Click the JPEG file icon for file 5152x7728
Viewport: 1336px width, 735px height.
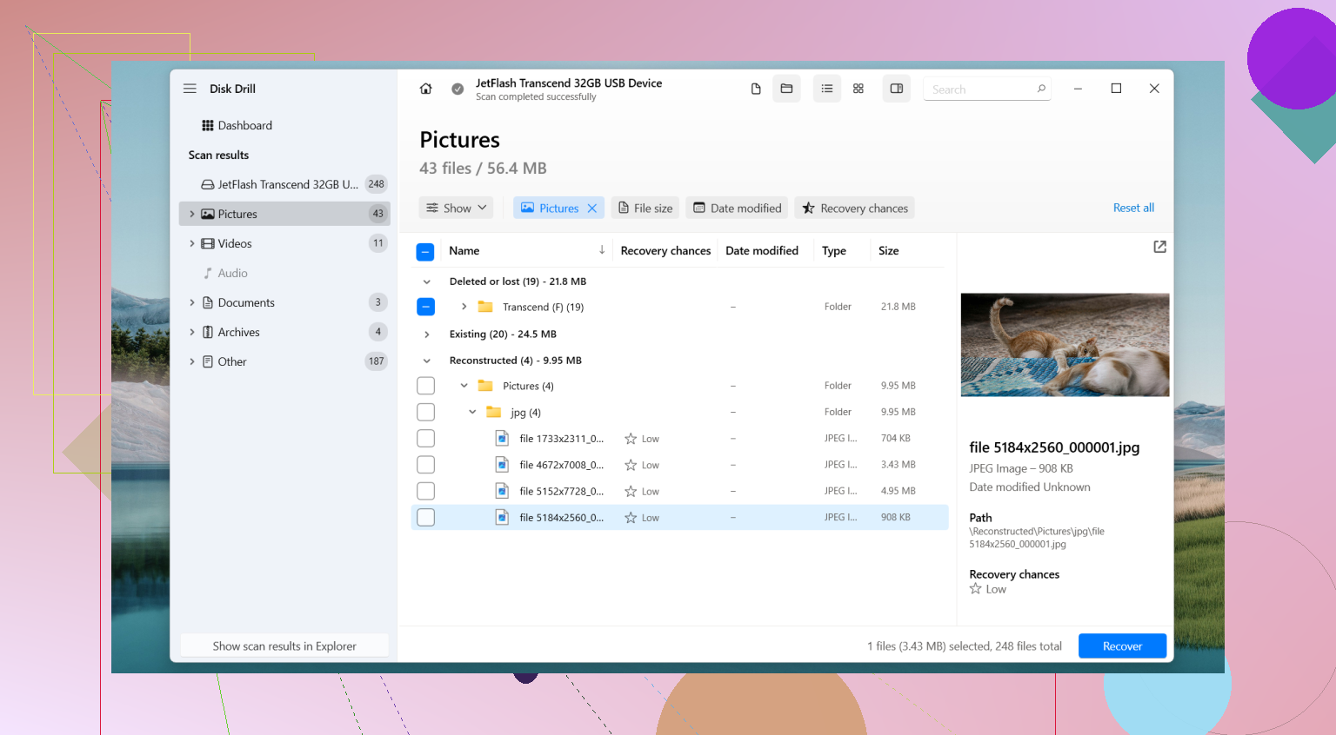[x=502, y=491]
